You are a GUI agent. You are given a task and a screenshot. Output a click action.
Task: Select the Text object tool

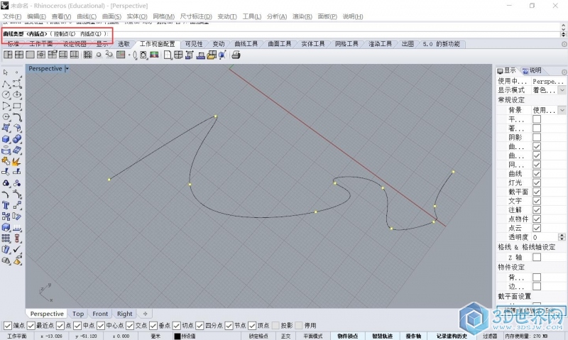pyautogui.click(x=6, y=205)
